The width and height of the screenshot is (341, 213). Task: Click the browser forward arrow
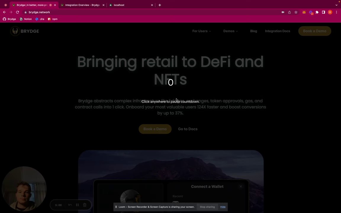point(11,12)
